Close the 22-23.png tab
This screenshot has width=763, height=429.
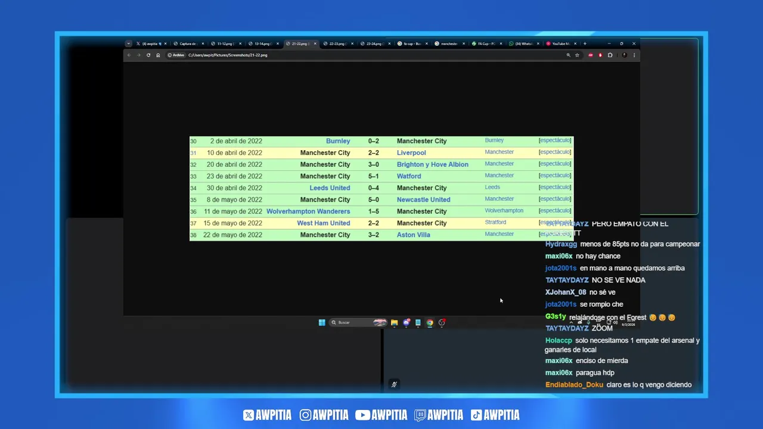(352, 43)
